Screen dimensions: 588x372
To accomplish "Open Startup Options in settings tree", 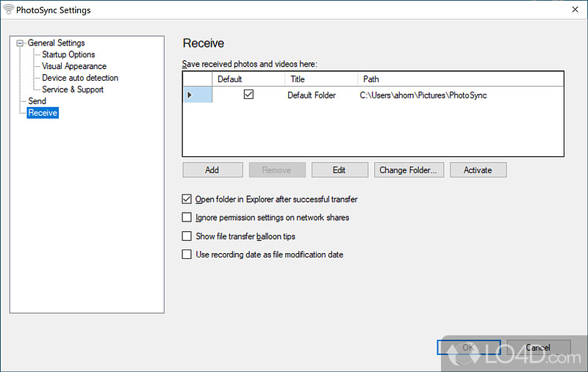I will point(68,54).
